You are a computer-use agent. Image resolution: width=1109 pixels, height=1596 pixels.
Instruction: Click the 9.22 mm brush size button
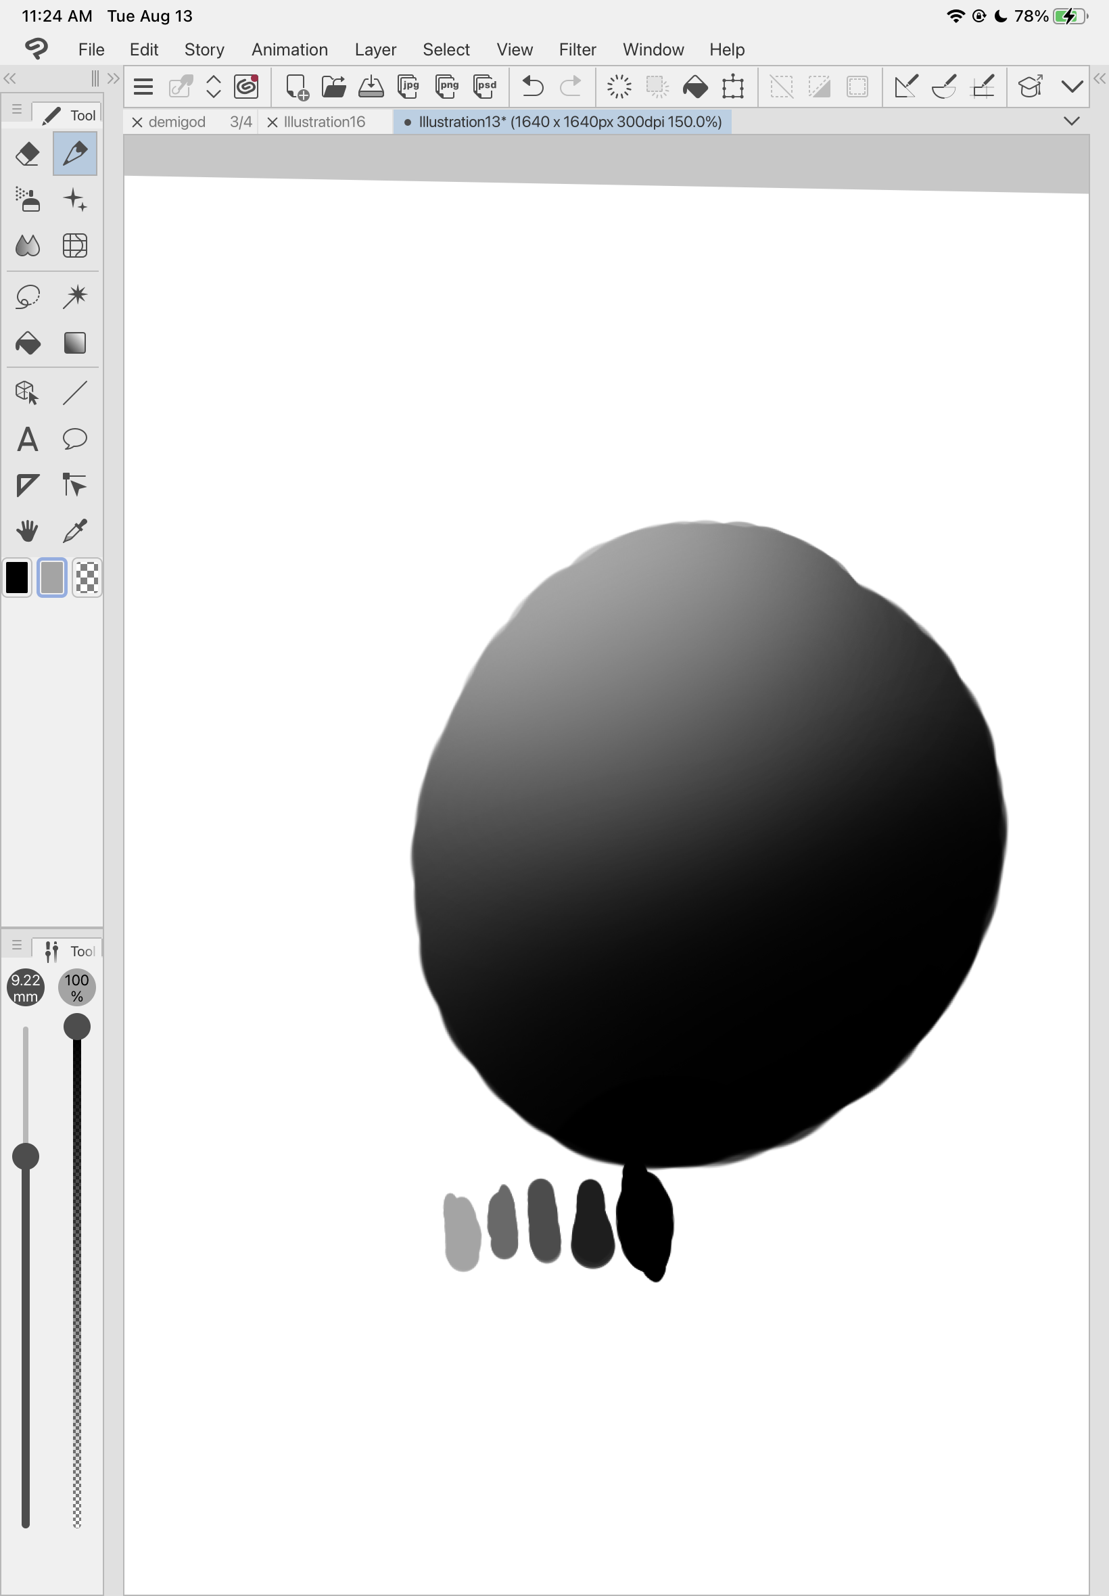[x=26, y=987]
